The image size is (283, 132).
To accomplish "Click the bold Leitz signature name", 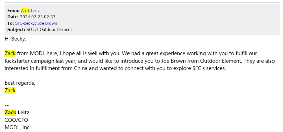I will [x=23, y=113].
